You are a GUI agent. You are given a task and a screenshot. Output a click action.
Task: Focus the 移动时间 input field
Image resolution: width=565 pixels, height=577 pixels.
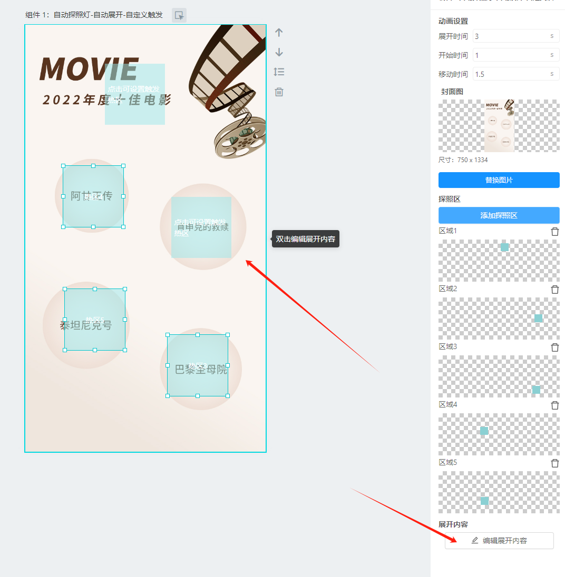point(510,74)
